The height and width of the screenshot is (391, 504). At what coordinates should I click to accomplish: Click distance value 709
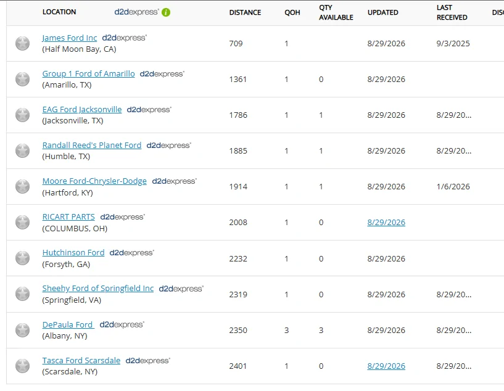click(236, 44)
